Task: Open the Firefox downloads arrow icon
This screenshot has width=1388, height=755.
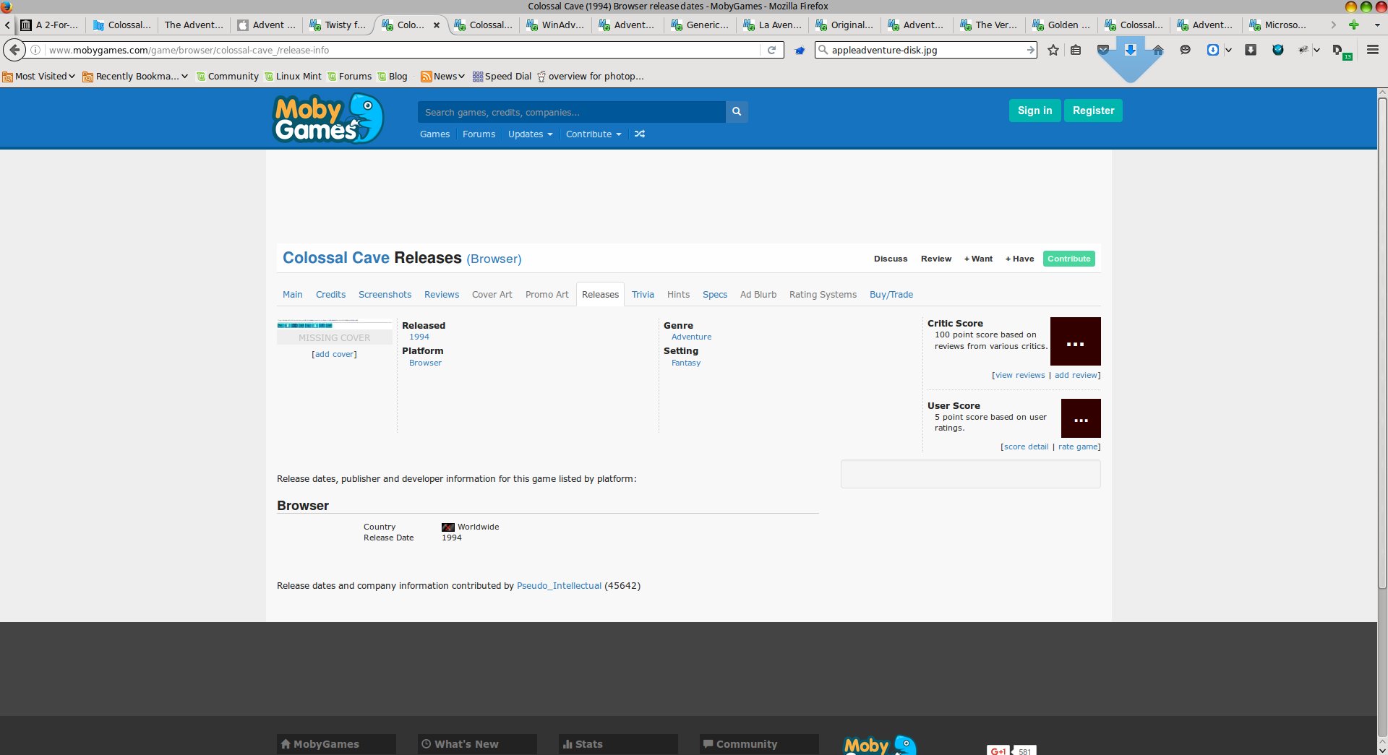Action: (1131, 50)
